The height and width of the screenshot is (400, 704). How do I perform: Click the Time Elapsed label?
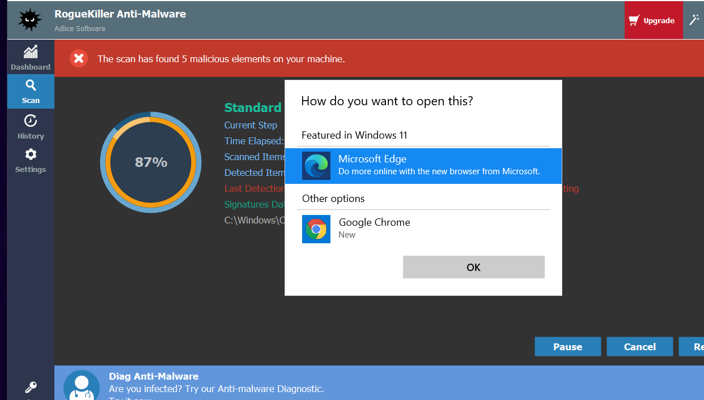(254, 141)
